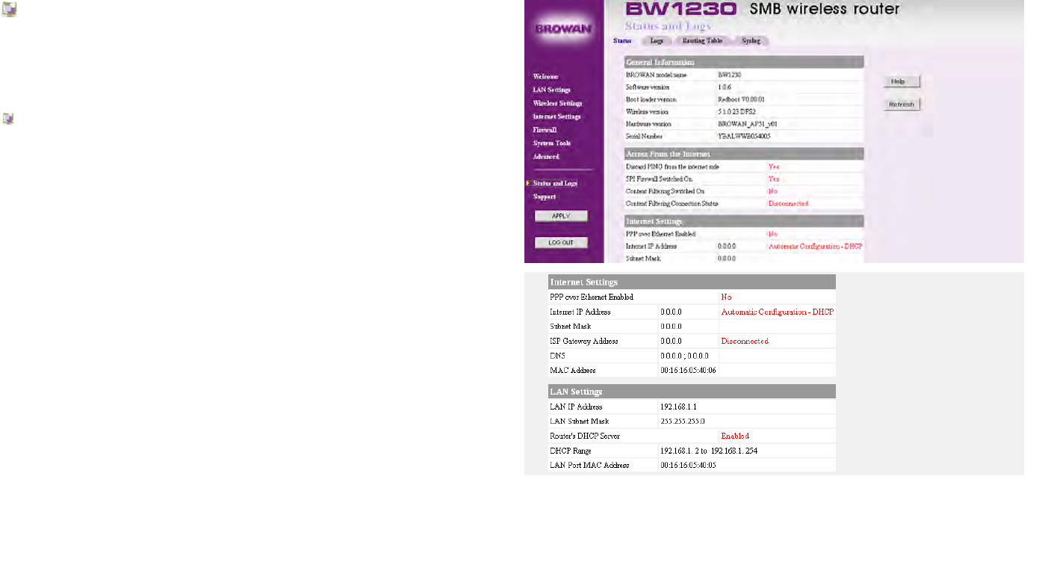Click the BROWAN model name label
1045x568 pixels.
coord(656,75)
